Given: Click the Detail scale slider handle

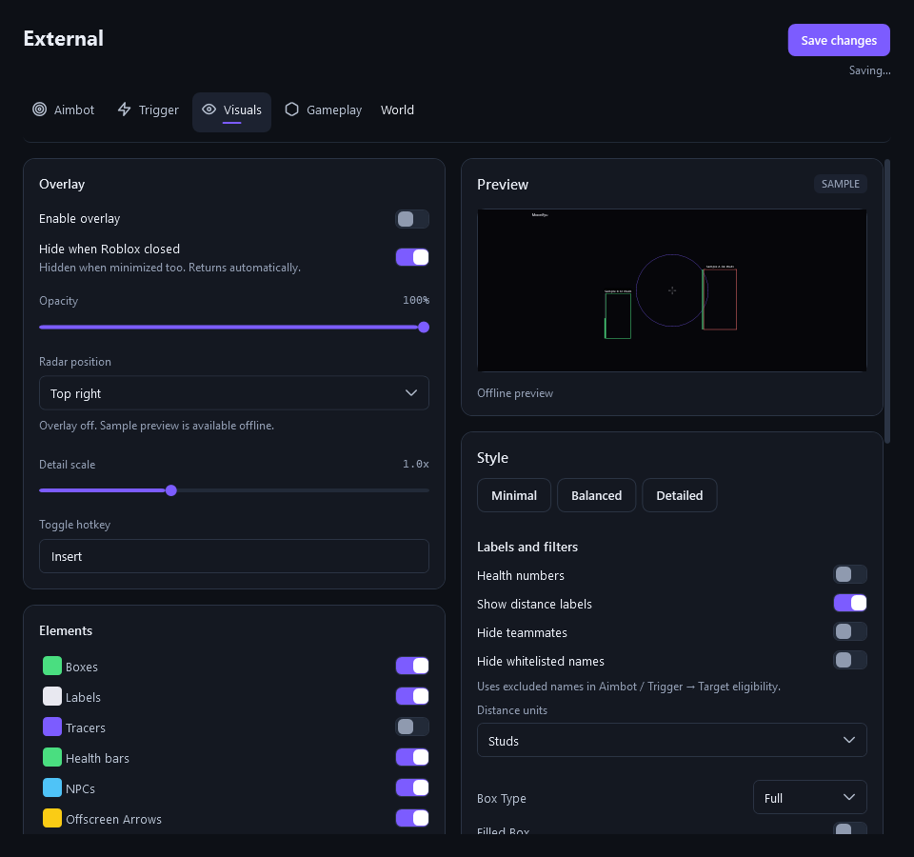Looking at the screenshot, I should click(170, 491).
